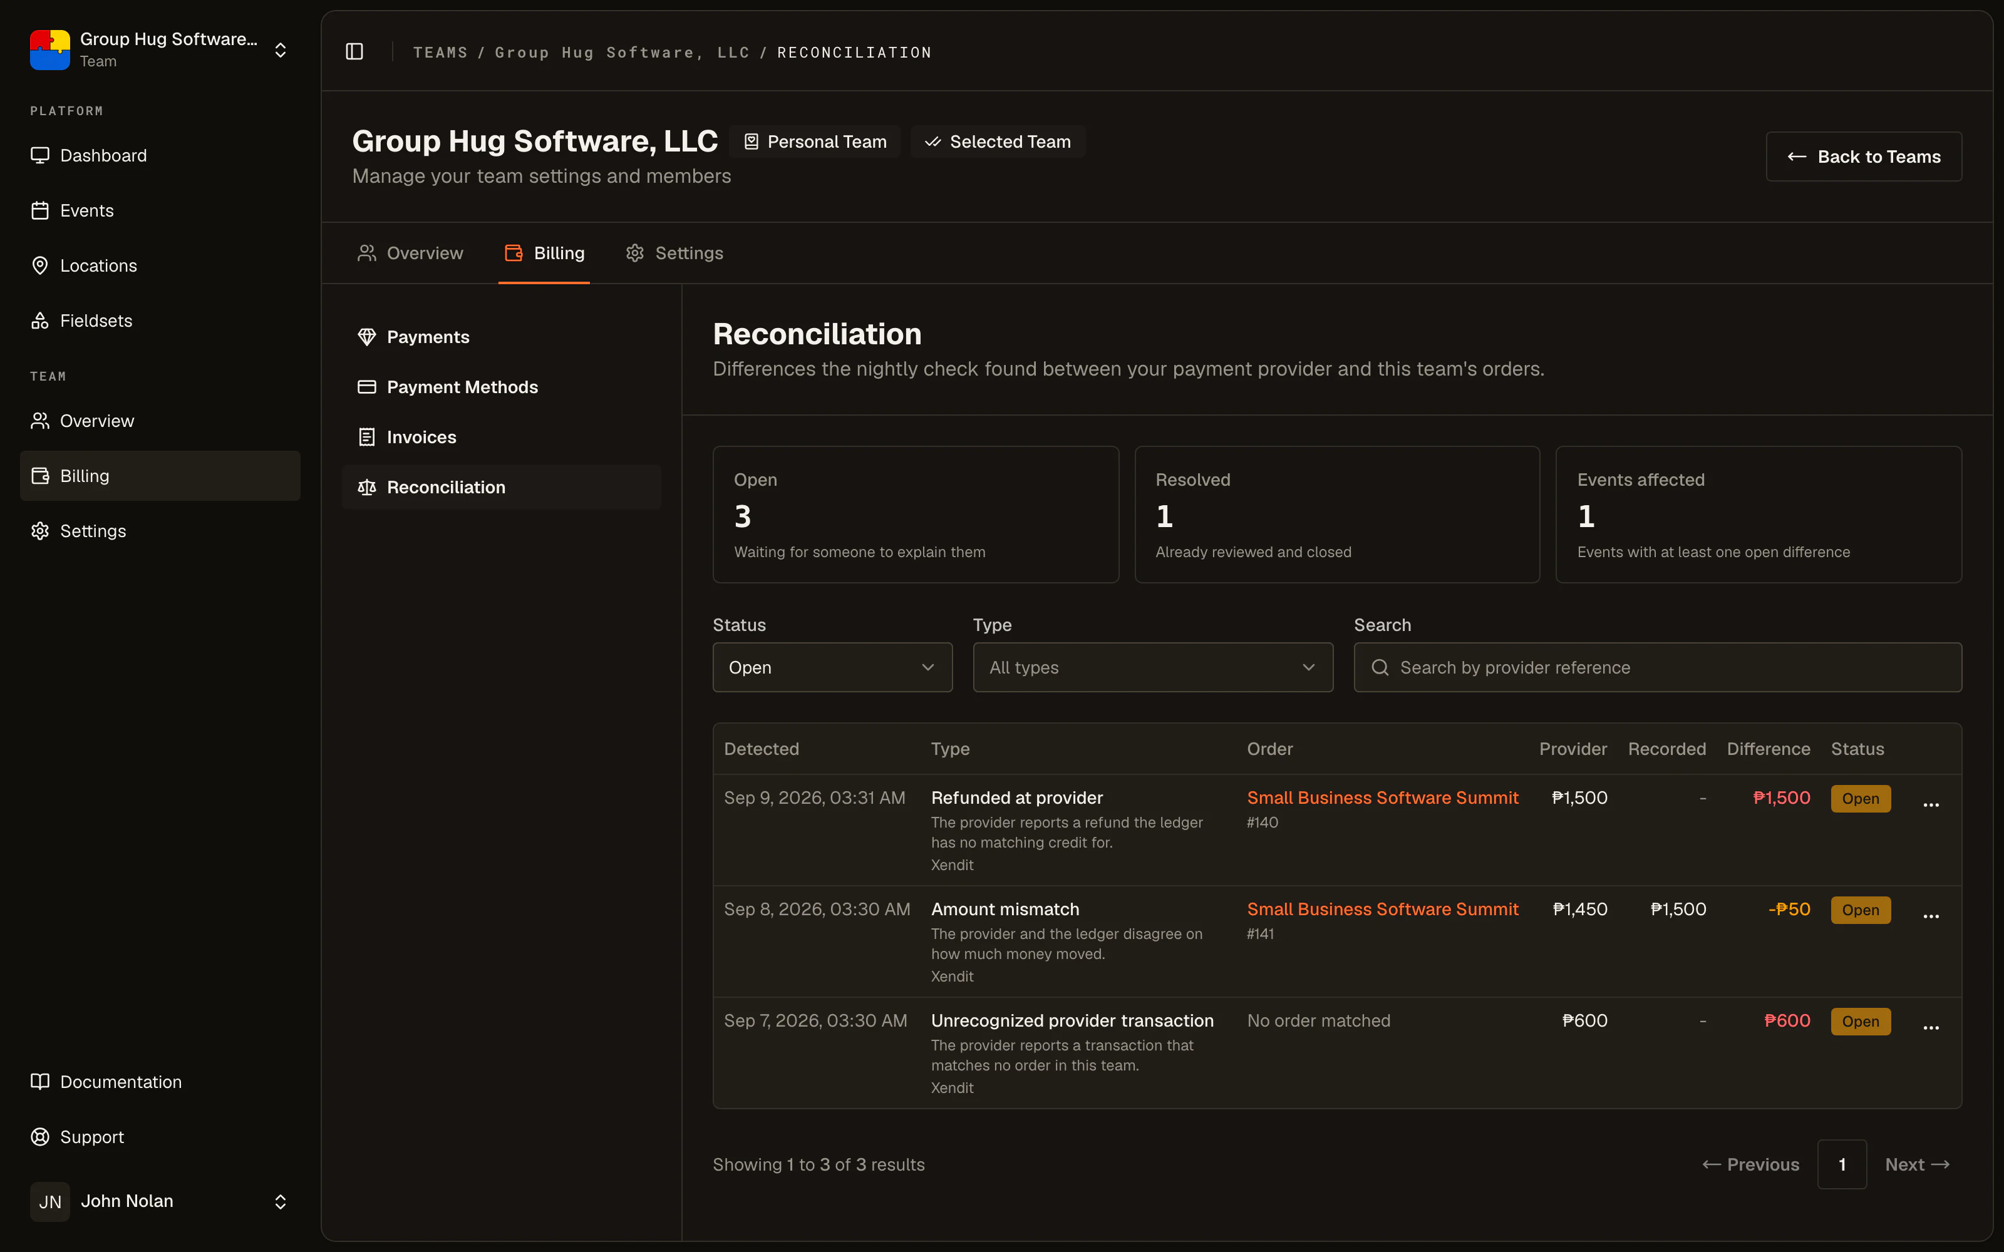Open actions menu for Unrecognized provider transaction row
The image size is (2004, 1252).
tap(1931, 1028)
